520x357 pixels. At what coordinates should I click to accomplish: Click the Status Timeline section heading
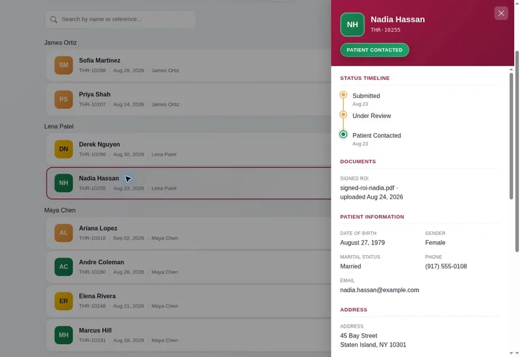pos(365,78)
